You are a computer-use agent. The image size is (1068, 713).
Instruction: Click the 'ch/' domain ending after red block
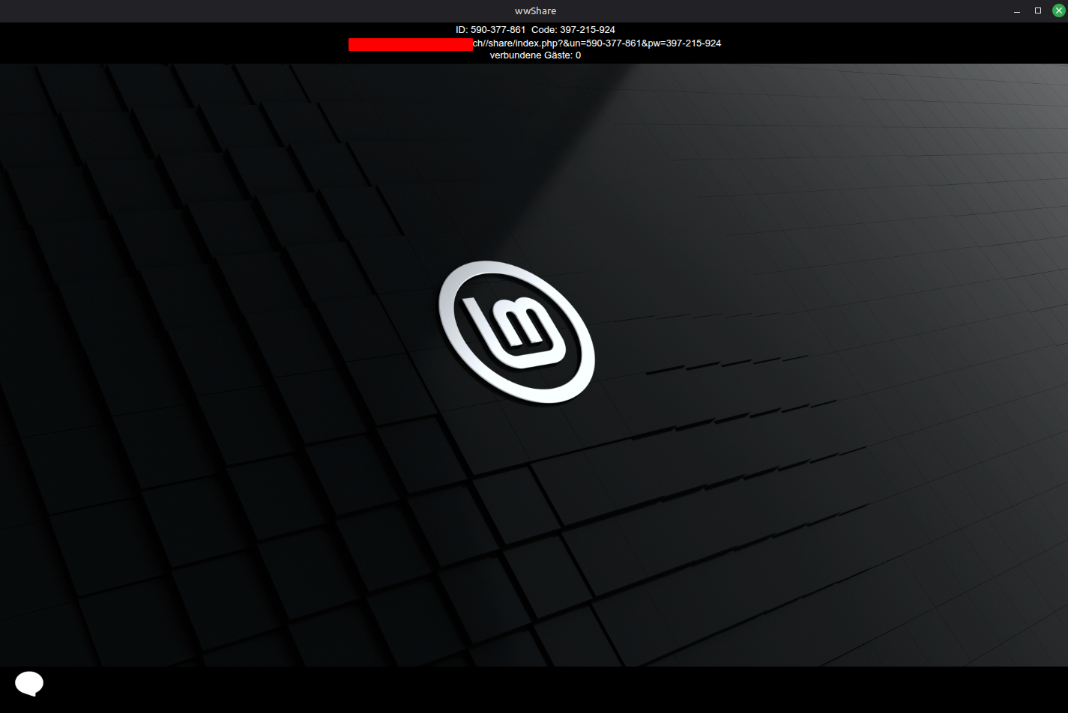pyautogui.click(x=480, y=43)
